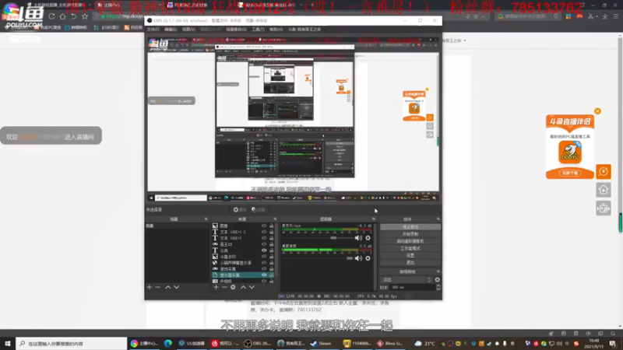
Task: Pop out the Sources dock panel
Action: (275, 219)
